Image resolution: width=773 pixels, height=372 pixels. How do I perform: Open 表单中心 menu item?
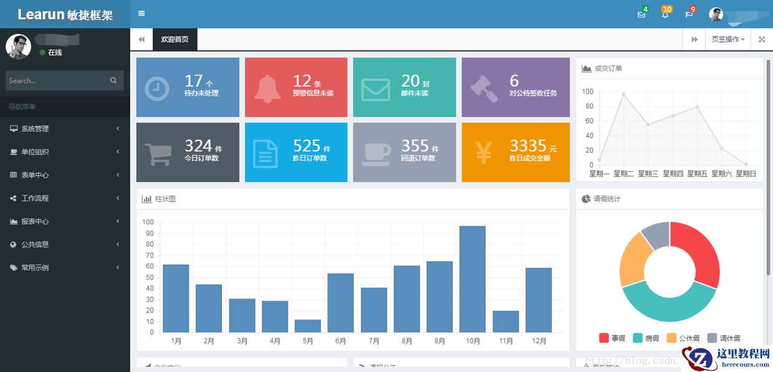65,175
